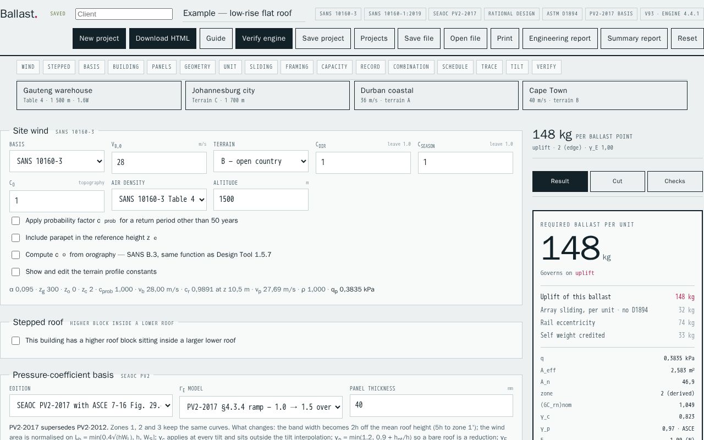Tick Include parapet in reference height
The image size is (704, 440).
point(15,238)
